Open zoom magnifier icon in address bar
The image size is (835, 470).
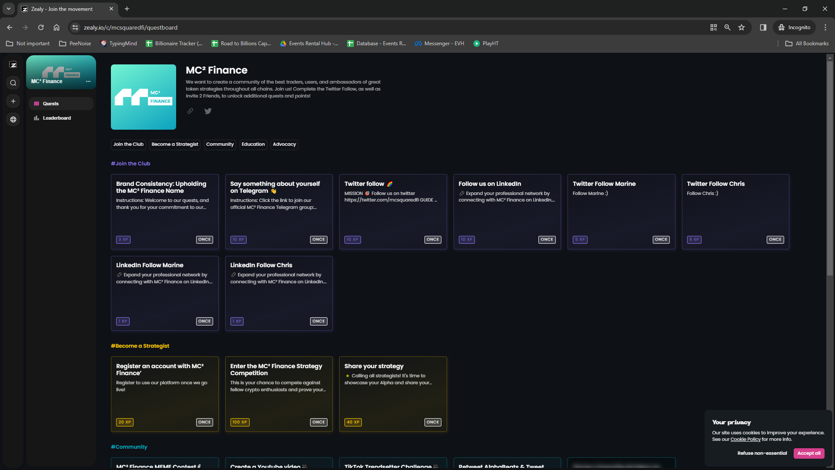728,27
